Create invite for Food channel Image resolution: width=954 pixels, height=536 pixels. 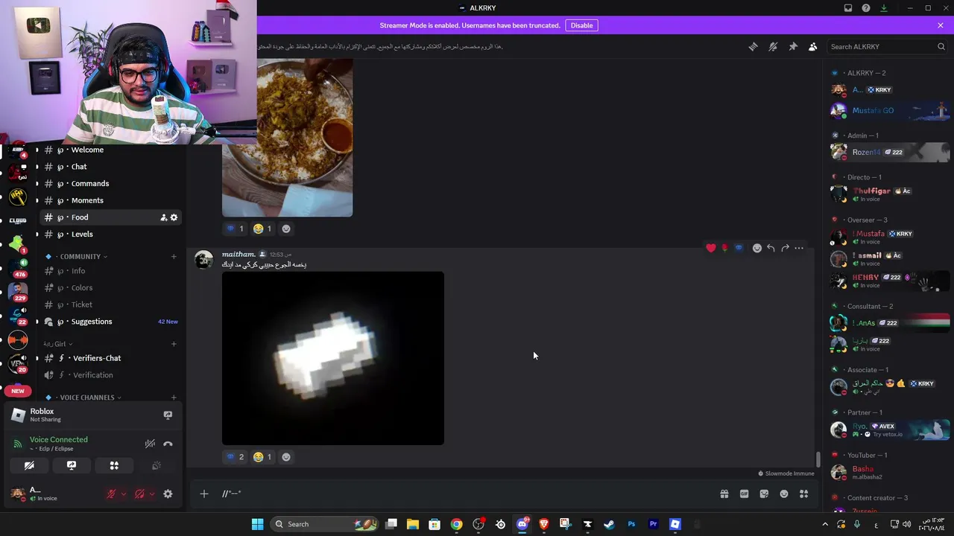pyautogui.click(x=163, y=217)
